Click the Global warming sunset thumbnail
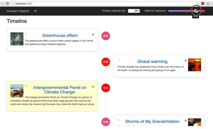The height and width of the screenshot is (129, 213). pyautogui.click(x=194, y=65)
